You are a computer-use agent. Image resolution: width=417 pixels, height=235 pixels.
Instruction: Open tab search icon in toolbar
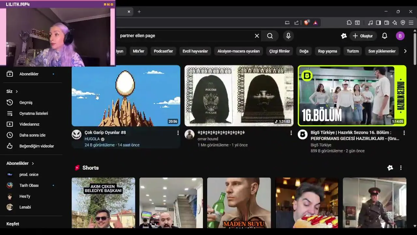[x=357, y=23]
